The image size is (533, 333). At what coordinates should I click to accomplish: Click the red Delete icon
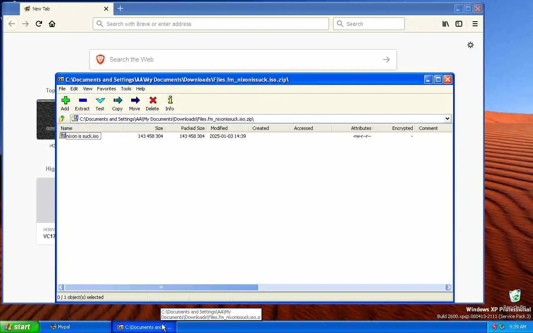click(x=152, y=103)
